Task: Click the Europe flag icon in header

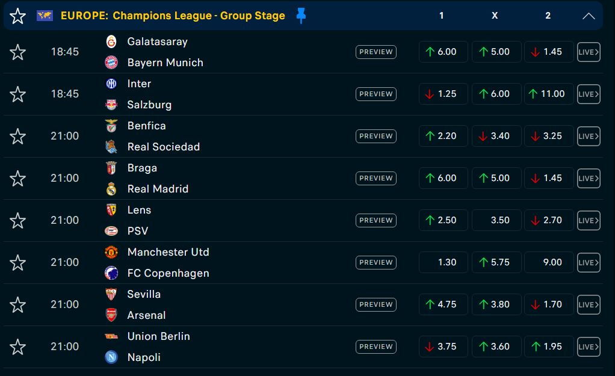Action: click(45, 16)
